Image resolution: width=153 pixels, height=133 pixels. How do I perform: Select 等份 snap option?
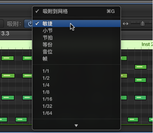[76, 45]
